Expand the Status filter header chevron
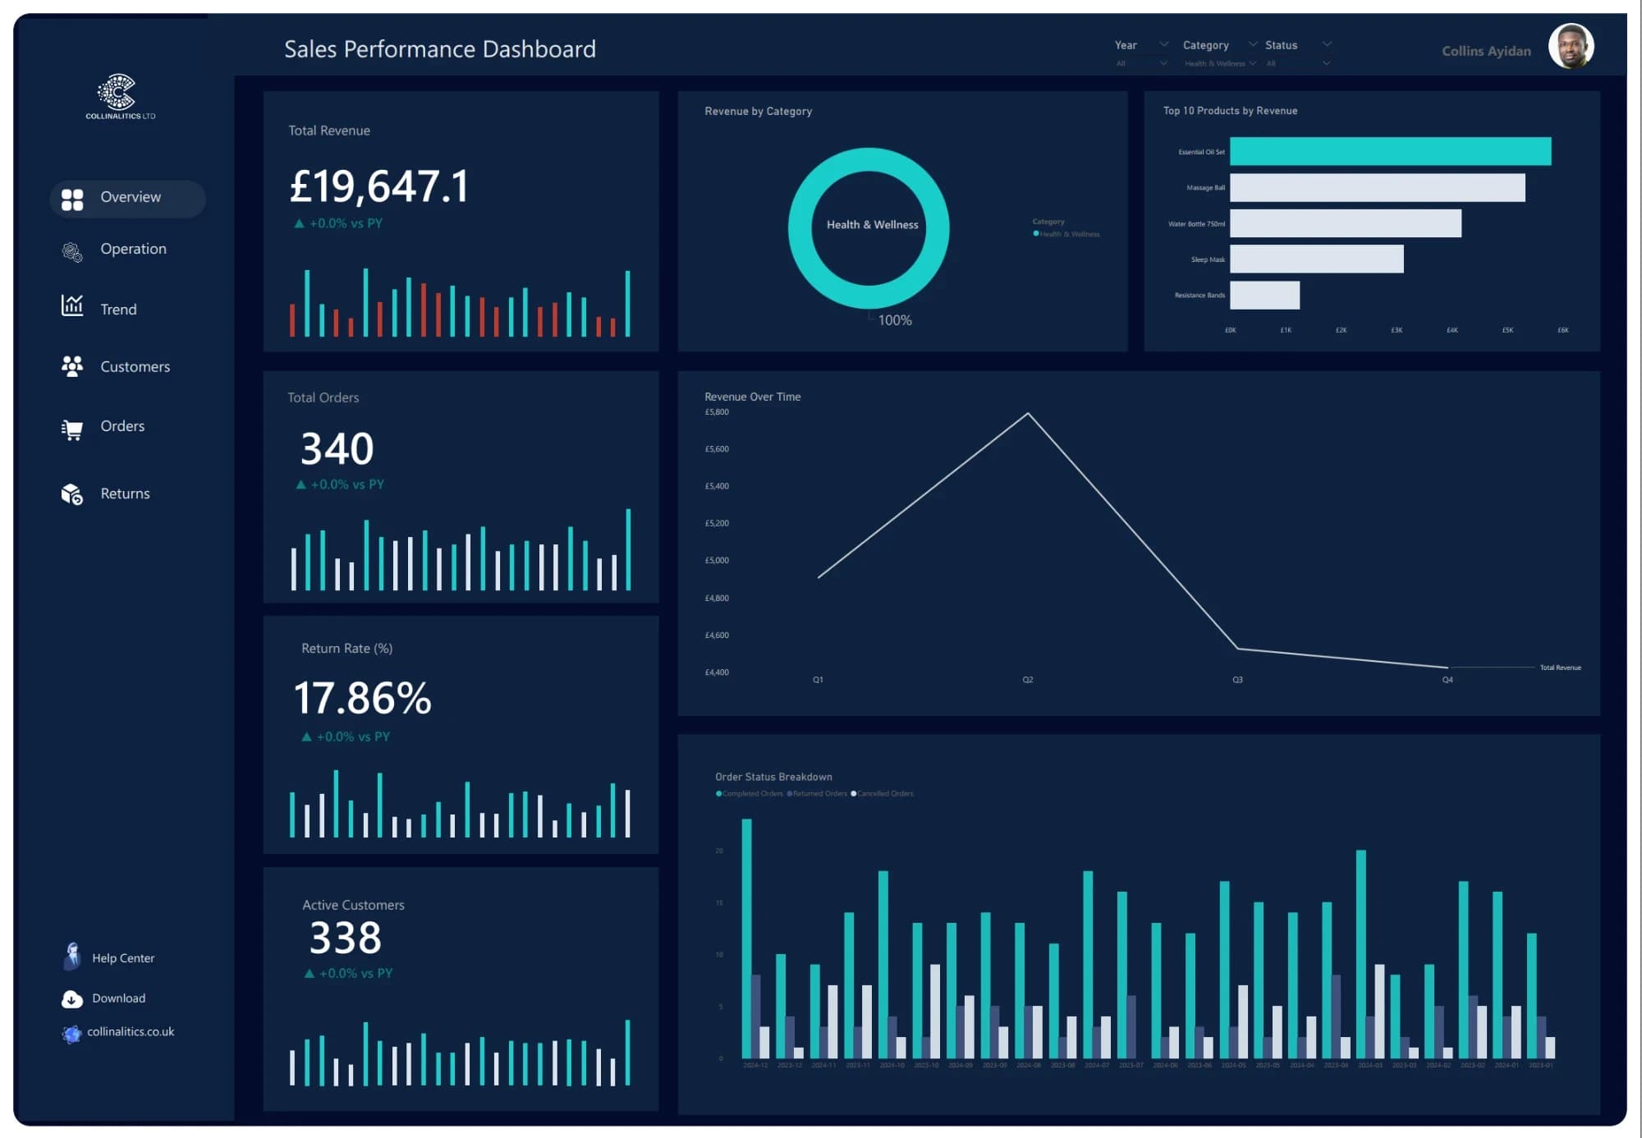This screenshot has width=1642, height=1138. 1327,44
